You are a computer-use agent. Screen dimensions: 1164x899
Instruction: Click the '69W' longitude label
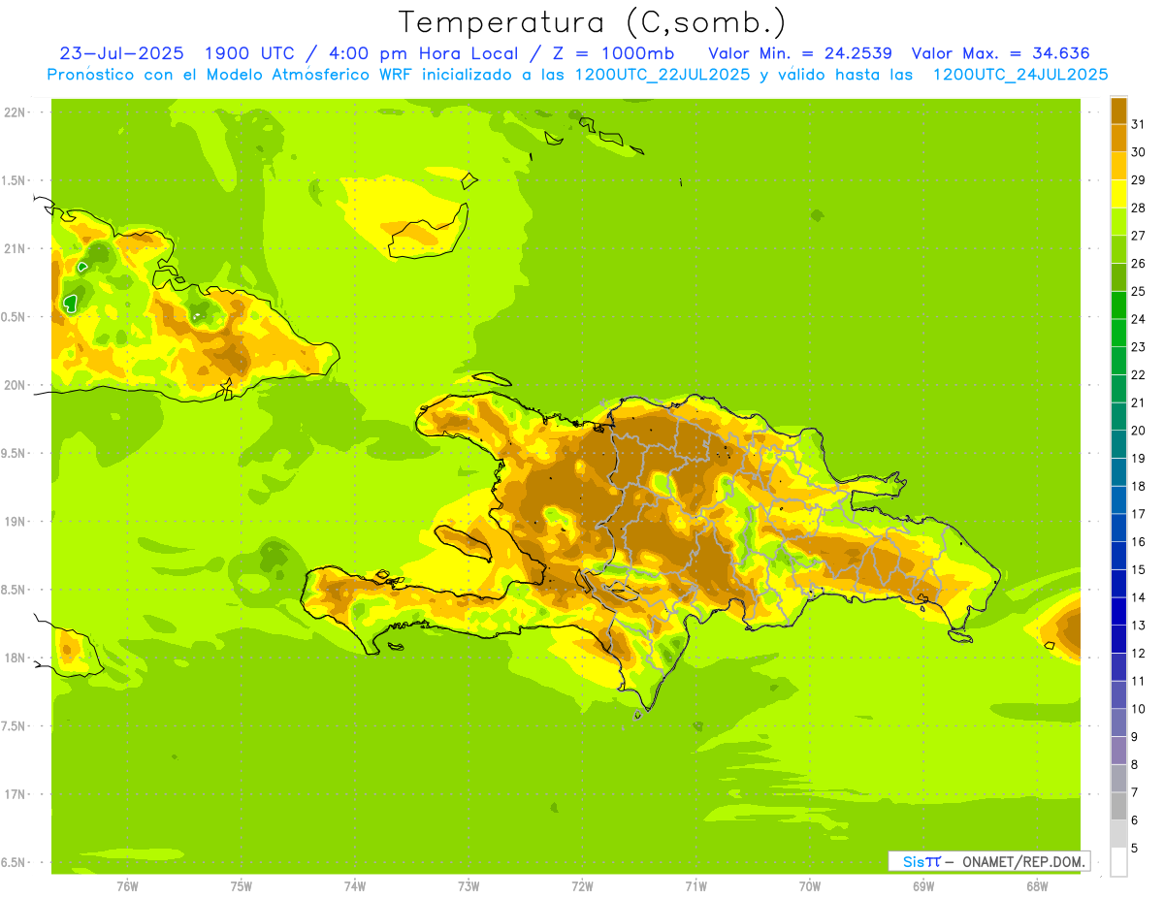tap(923, 886)
